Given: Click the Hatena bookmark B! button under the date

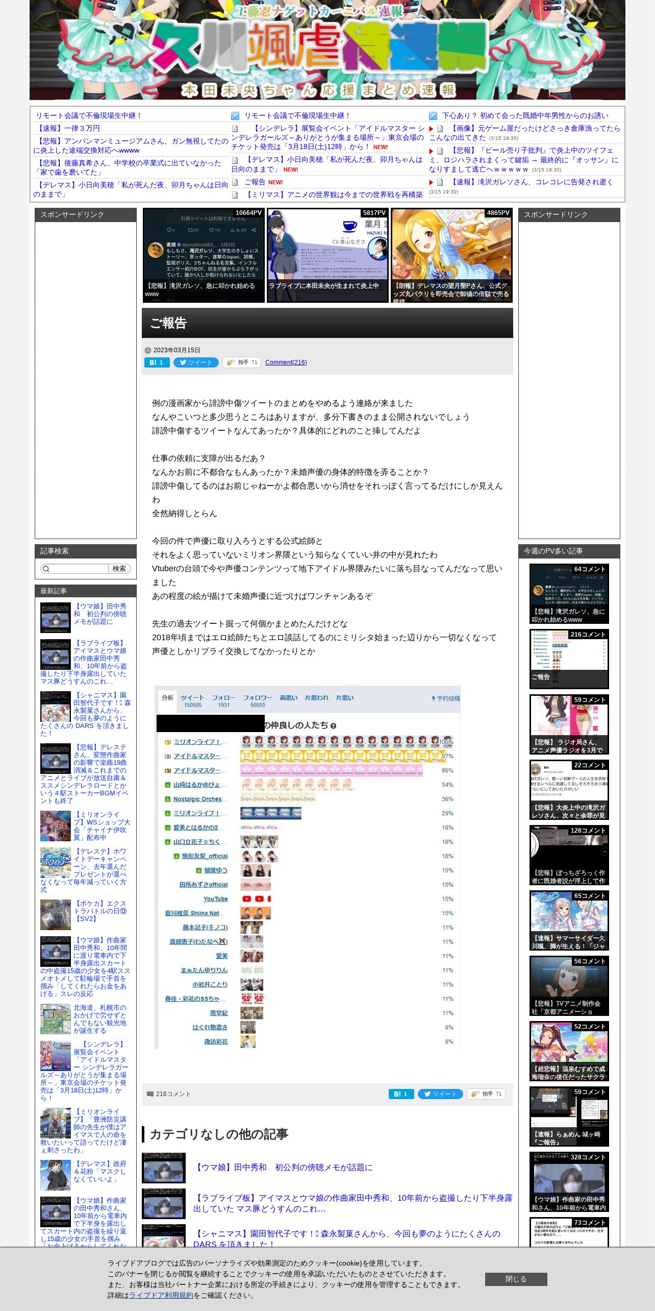Looking at the screenshot, I should (157, 362).
